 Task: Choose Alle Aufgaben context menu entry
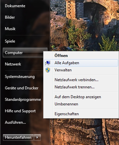tap(81, 63)
